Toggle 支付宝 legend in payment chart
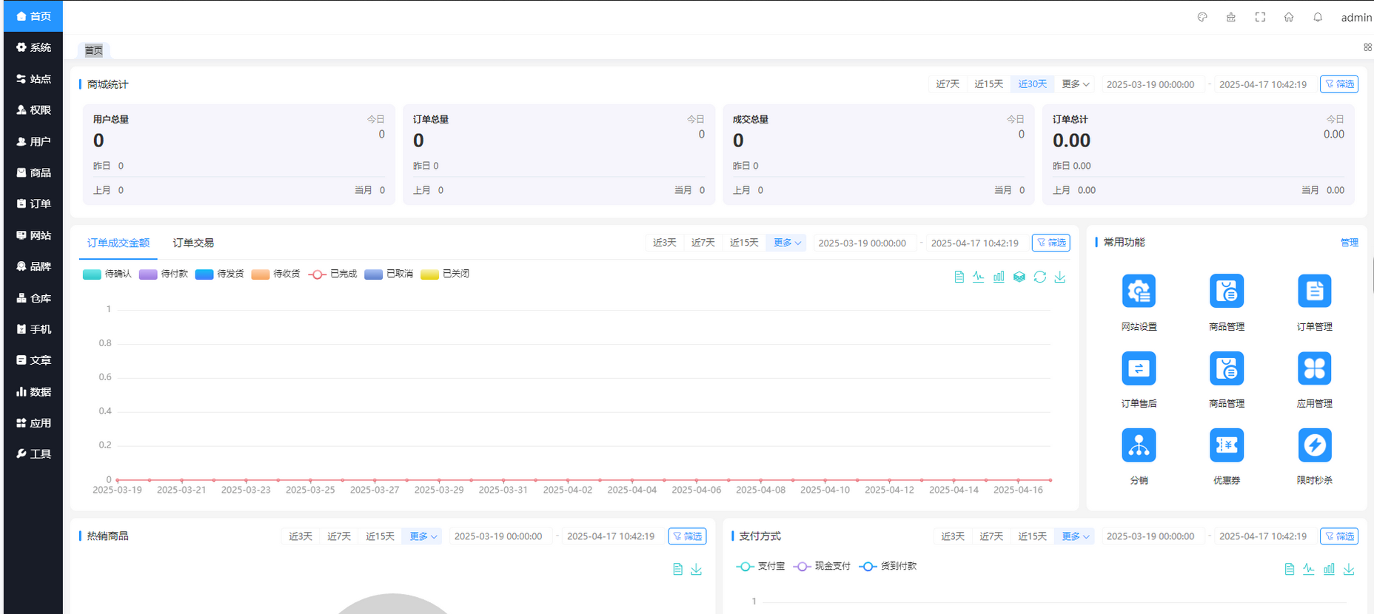Viewport: 1374px width, 614px height. pos(760,566)
